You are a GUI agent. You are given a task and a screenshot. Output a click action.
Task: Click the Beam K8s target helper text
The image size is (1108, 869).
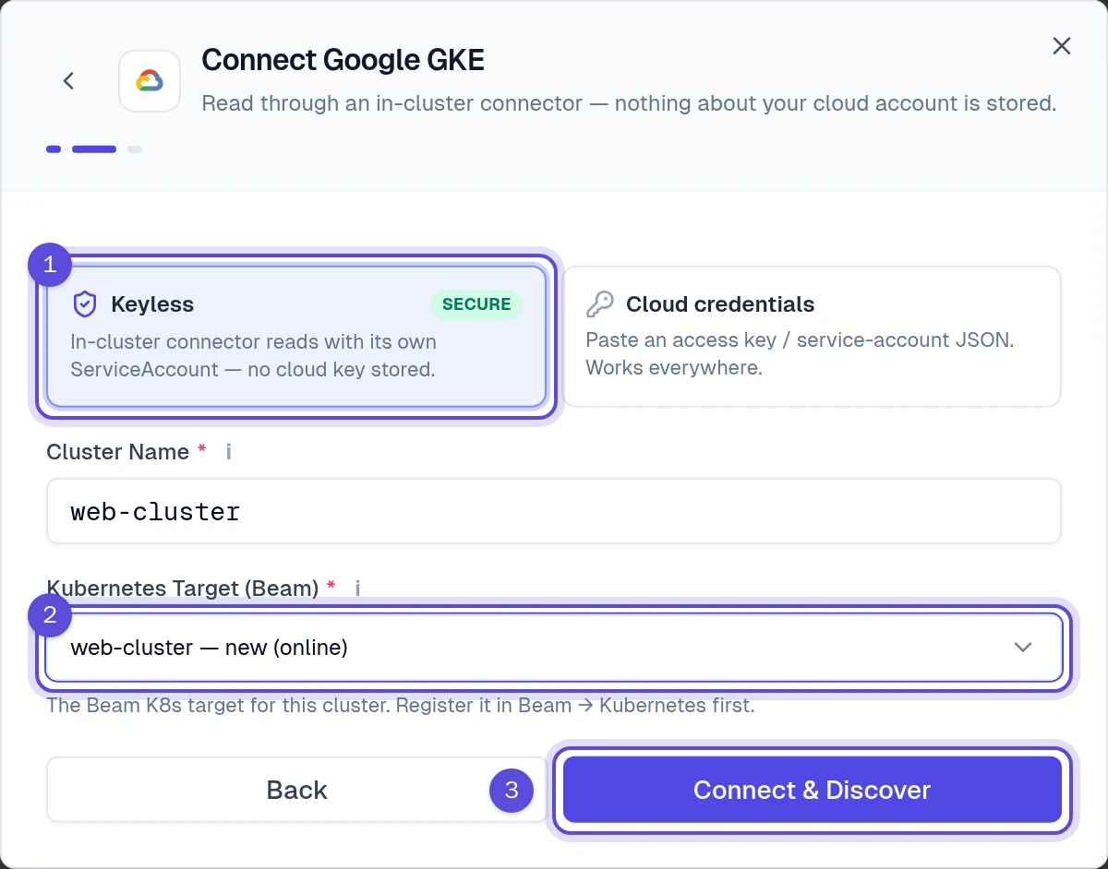pyautogui.click(x=401, y=707)
